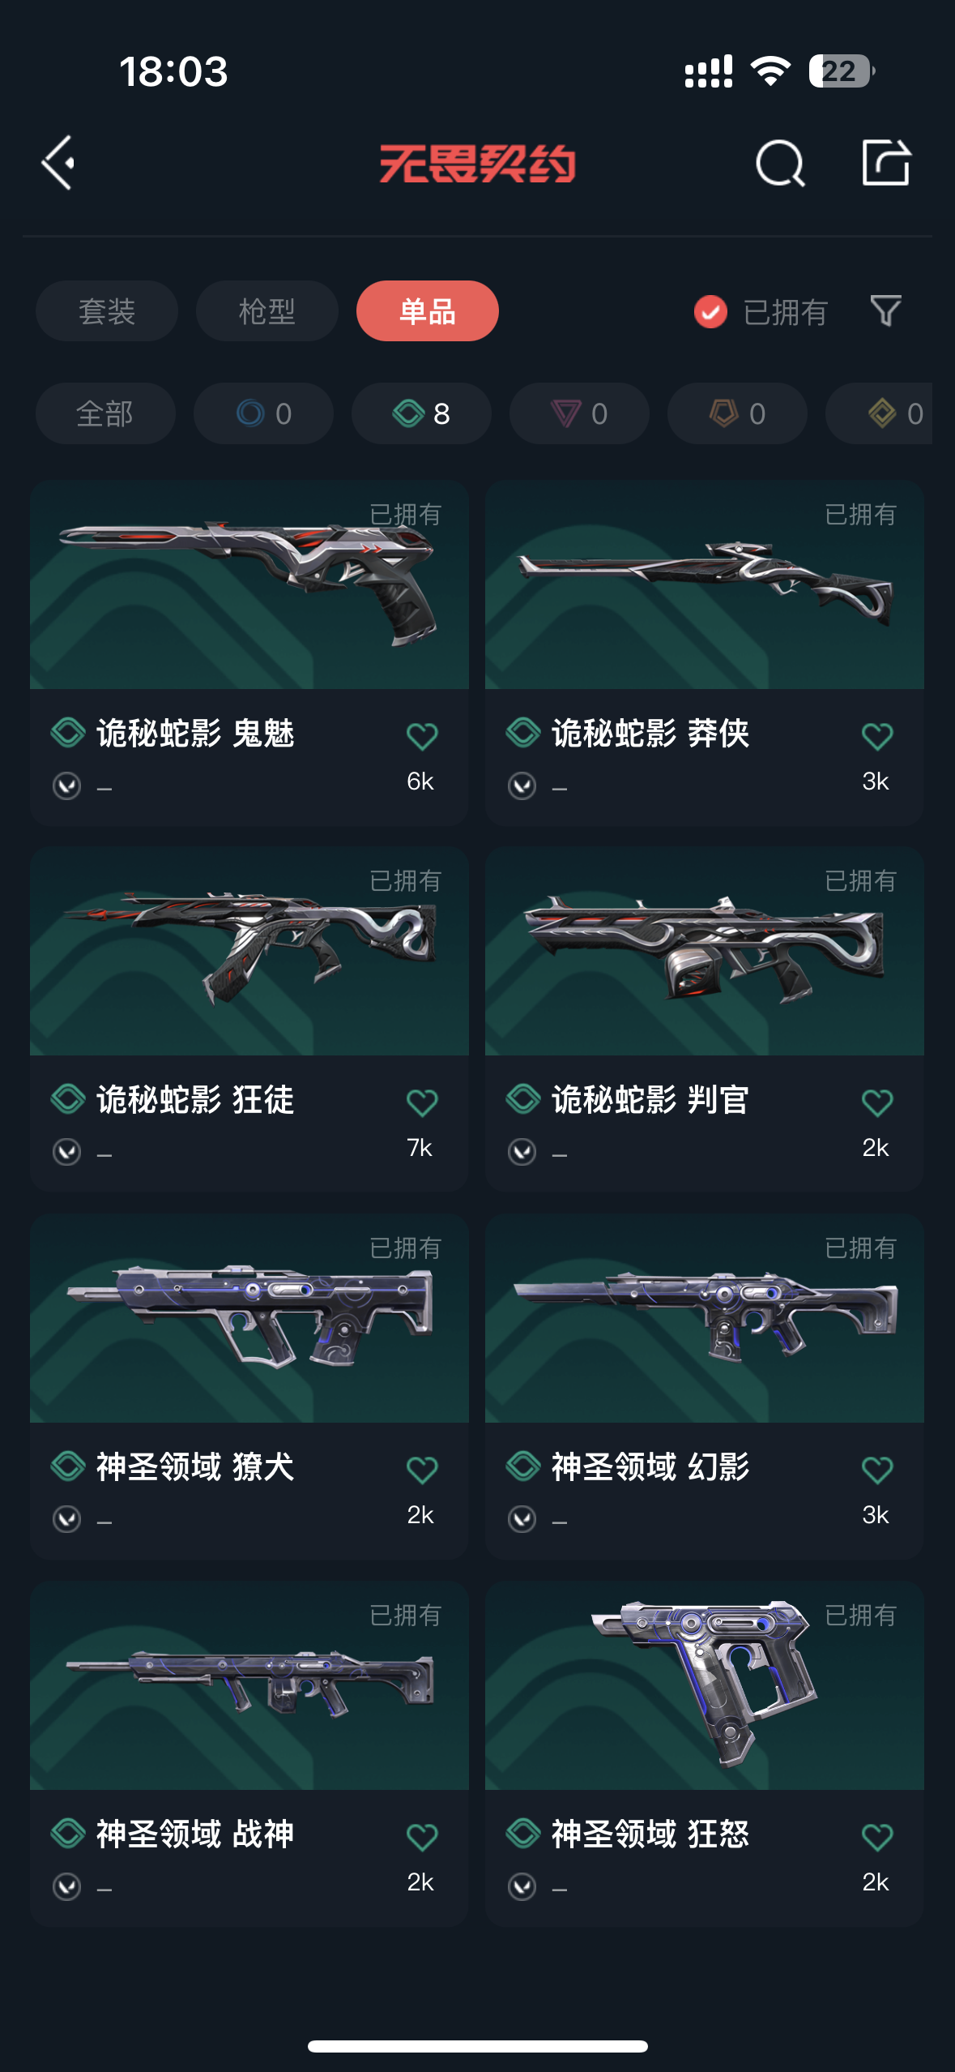Favorite 诡秘蛇影 狂徒 heart toggle

point(422,1102)
